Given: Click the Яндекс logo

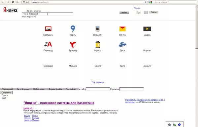Looking at the screenshot, I should pos(11,10).
